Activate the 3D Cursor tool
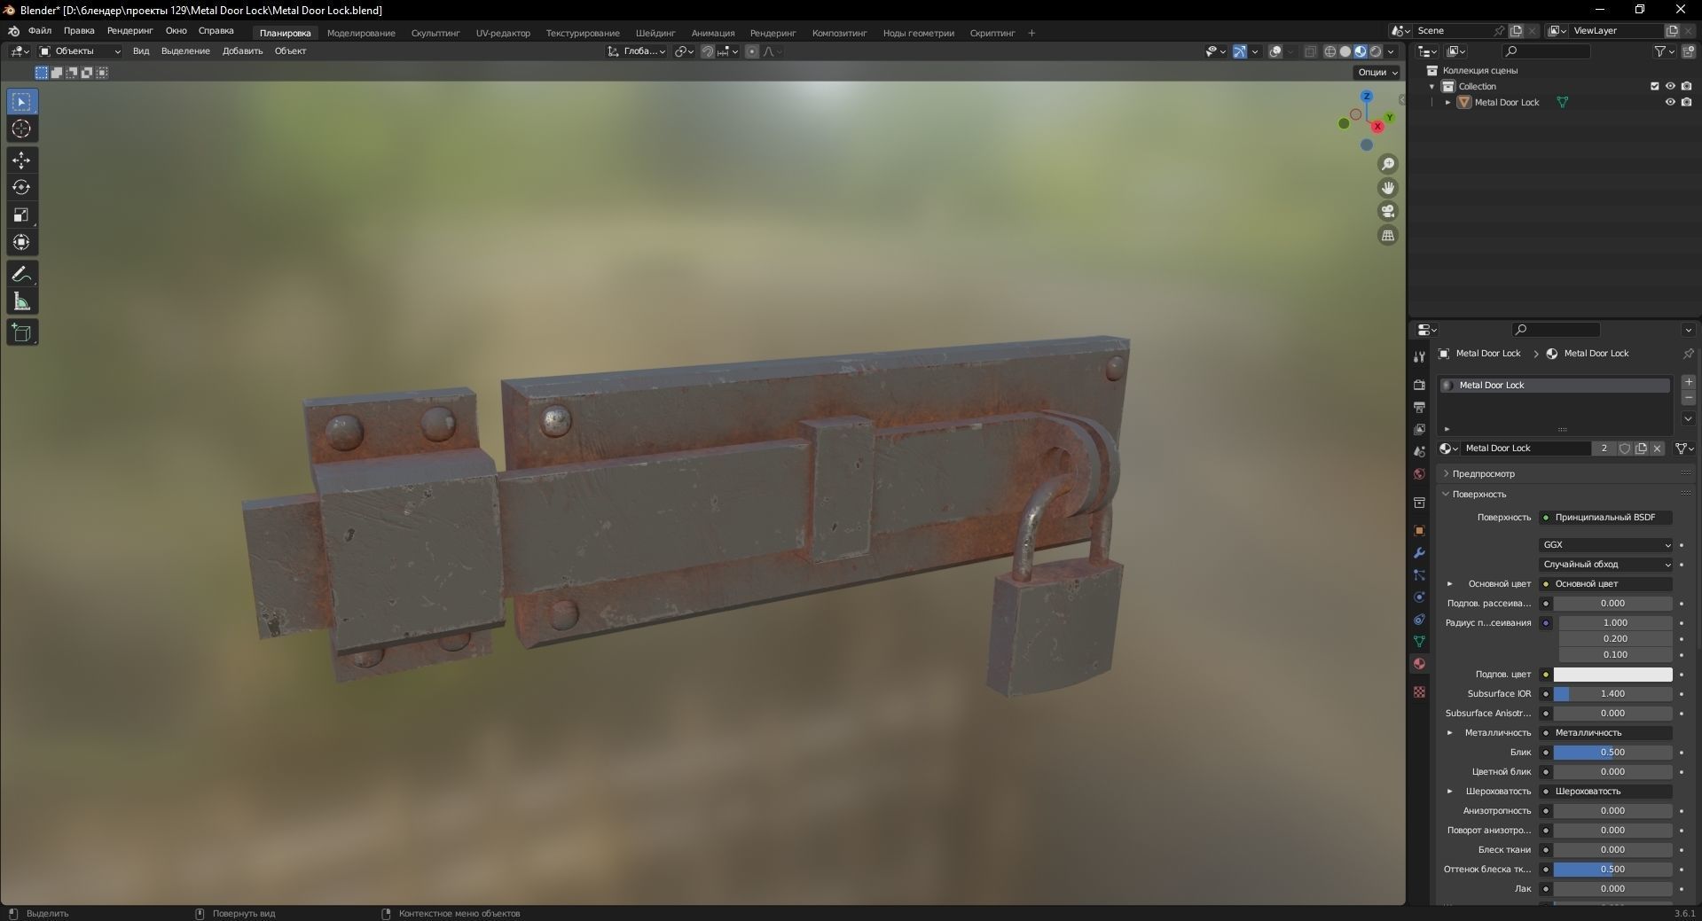1702x921 pixels. click(x=21, y=129)
